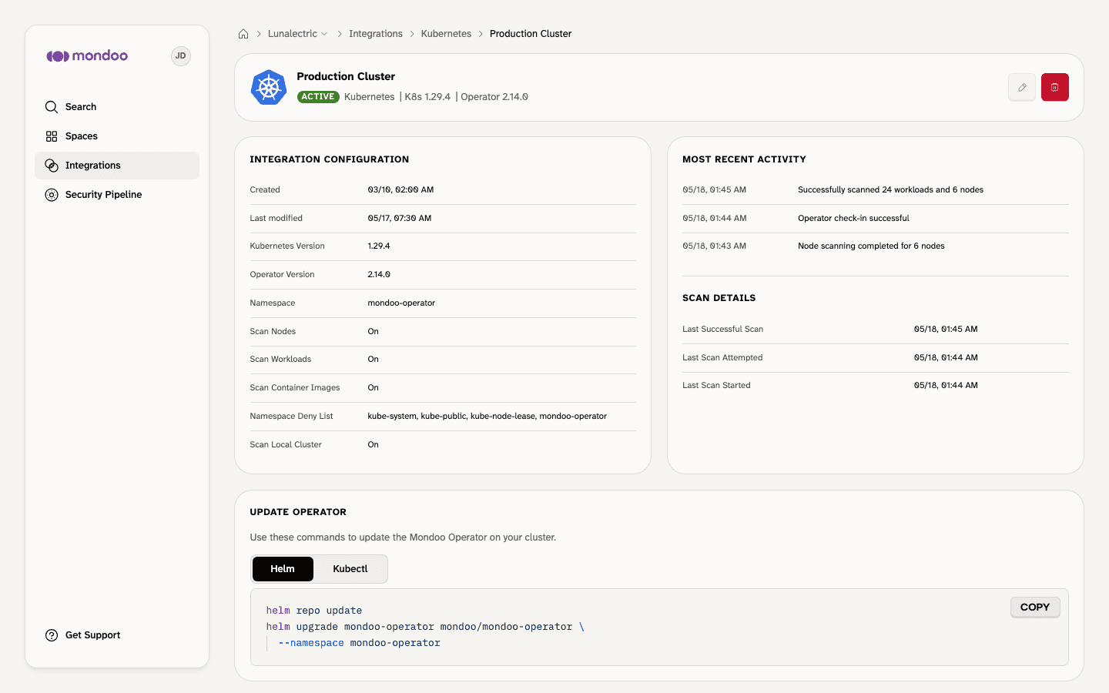
Task: Click Kubernetes Version value '1.29.4'
Action: (x=379, y=246)
